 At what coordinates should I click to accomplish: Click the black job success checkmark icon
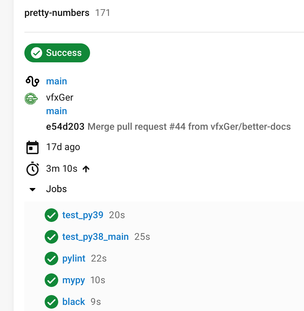click(x=51, y=302)
